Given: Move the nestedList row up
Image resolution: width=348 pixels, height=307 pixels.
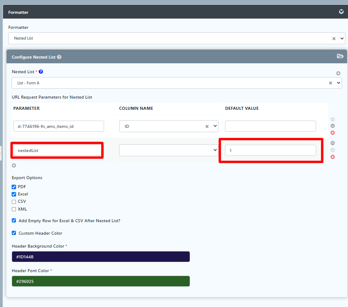Looking at the screenshot, I should click(333, 143).
